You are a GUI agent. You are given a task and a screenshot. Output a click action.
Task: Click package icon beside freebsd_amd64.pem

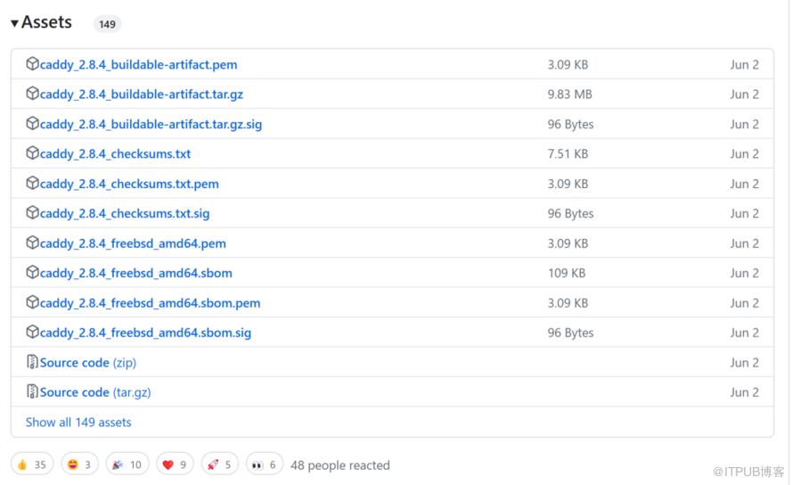click(32, 242)
